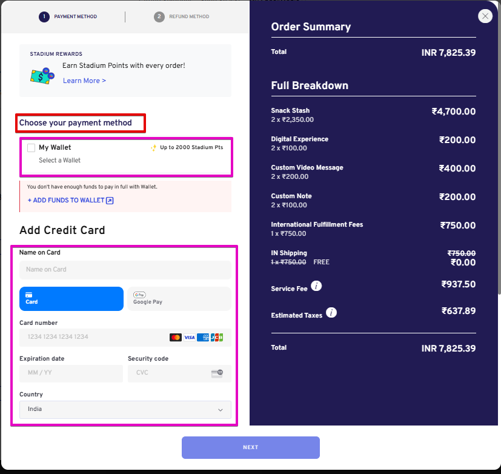The height and width of the screenshot is (474, 501).
Task: Click the Service Fee info icon
Action: [316, 285]
